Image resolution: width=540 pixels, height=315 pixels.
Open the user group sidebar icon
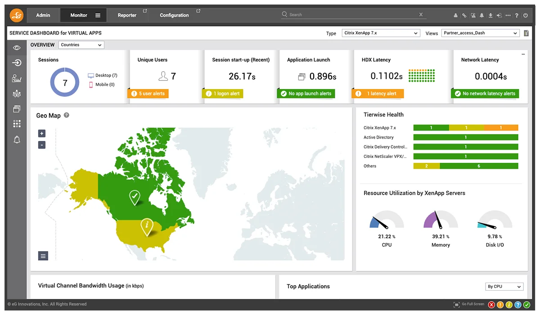[17, 94]
